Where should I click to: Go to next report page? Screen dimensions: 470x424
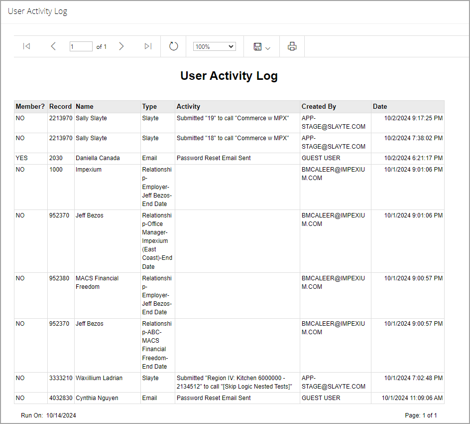121,46
